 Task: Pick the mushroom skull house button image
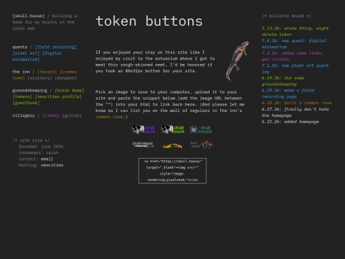(201, 145)
